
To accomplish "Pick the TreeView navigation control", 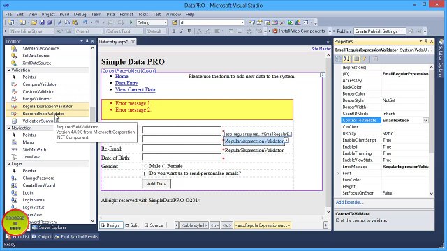I will tap(31, 157).
